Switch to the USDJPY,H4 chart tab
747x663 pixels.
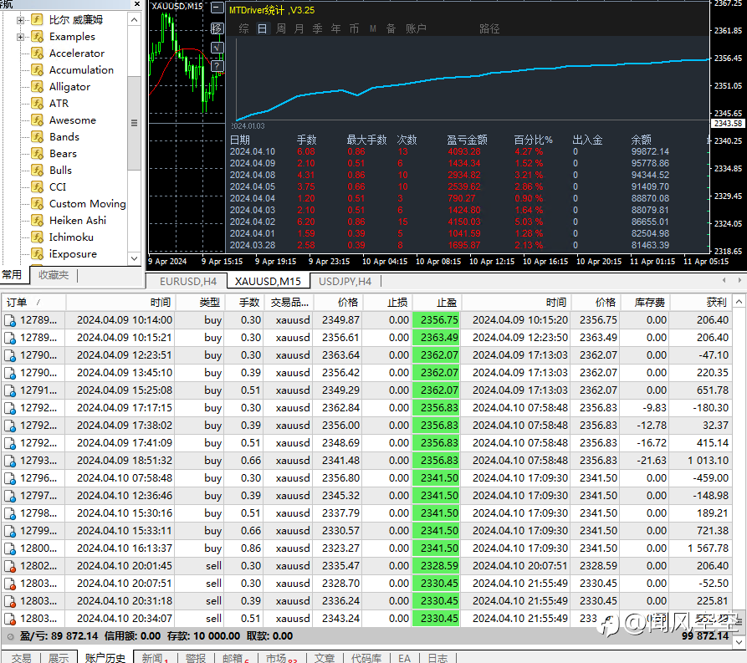[345, 282]
